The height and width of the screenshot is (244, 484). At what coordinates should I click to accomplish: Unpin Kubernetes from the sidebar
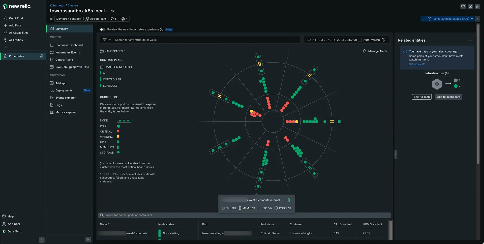[x=42, y=56]
